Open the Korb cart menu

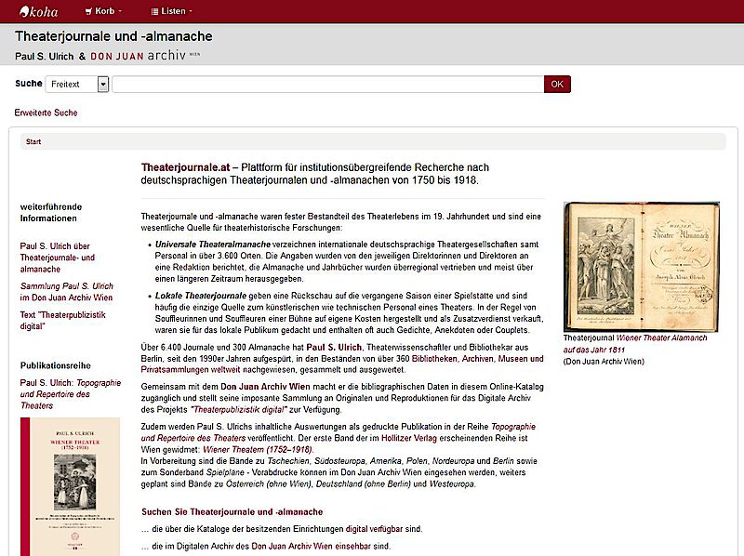(107, 12)
